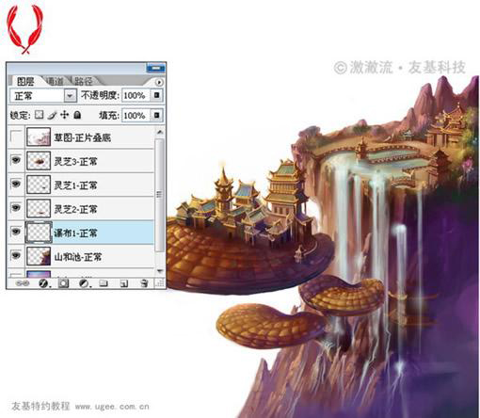Click the layer name 山和池-正常

coord(78,257)
